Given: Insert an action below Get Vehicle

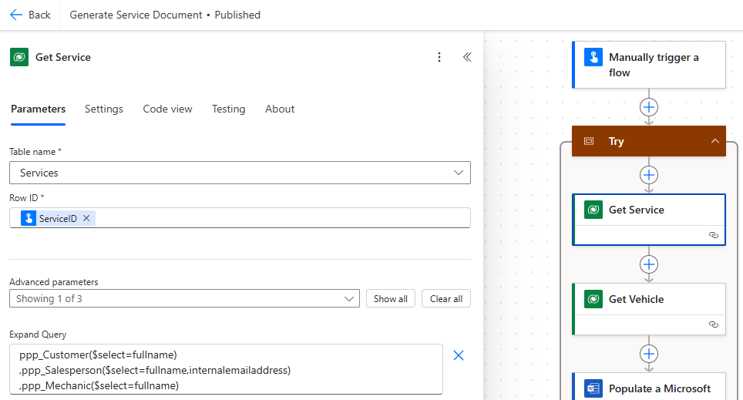Looking at the screenshot, I should (649, 354).
